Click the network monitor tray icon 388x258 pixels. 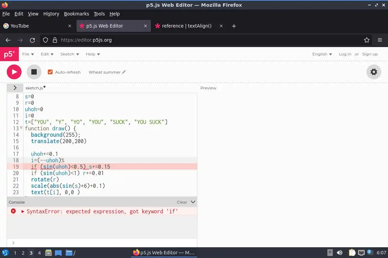(x=361, y=253)
